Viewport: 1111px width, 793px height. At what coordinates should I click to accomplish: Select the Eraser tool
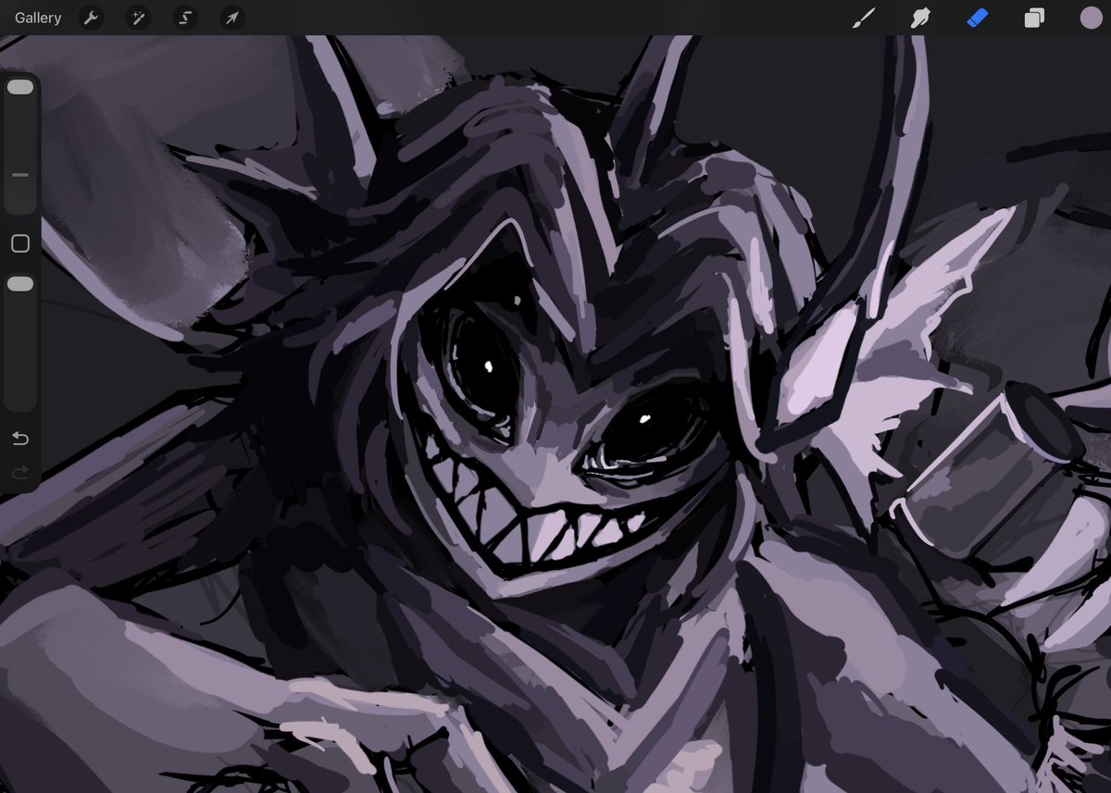(978, 18)
